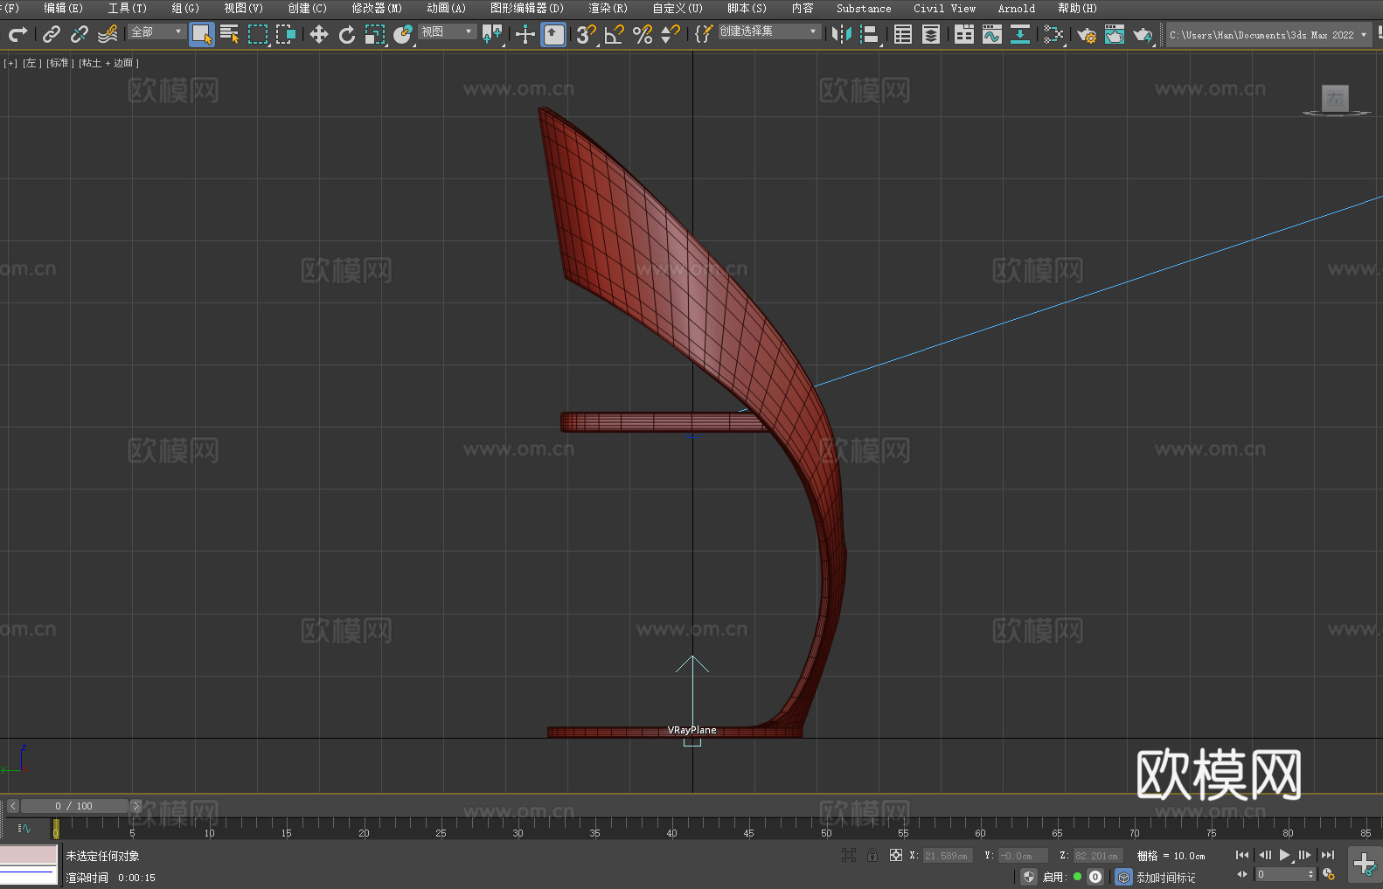The width and height of the screenshot is (1383, 889).
Task: Click Edit Named Selection Sets icon
Action: (704, 34)
